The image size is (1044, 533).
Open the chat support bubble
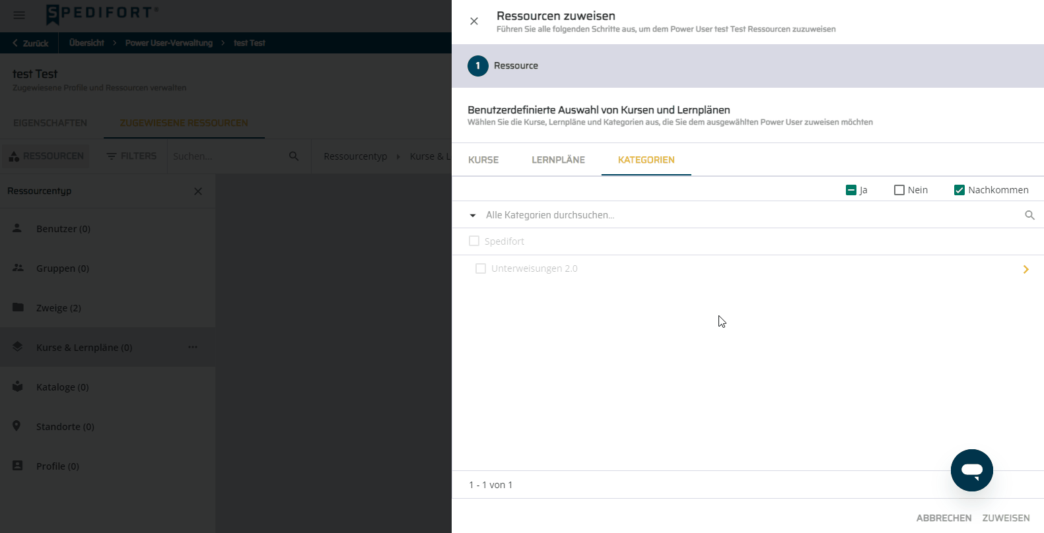point(972,470)
